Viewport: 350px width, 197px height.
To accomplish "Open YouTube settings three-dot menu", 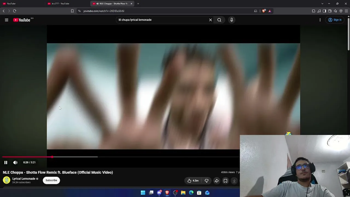I will click(x=320, y=20).
